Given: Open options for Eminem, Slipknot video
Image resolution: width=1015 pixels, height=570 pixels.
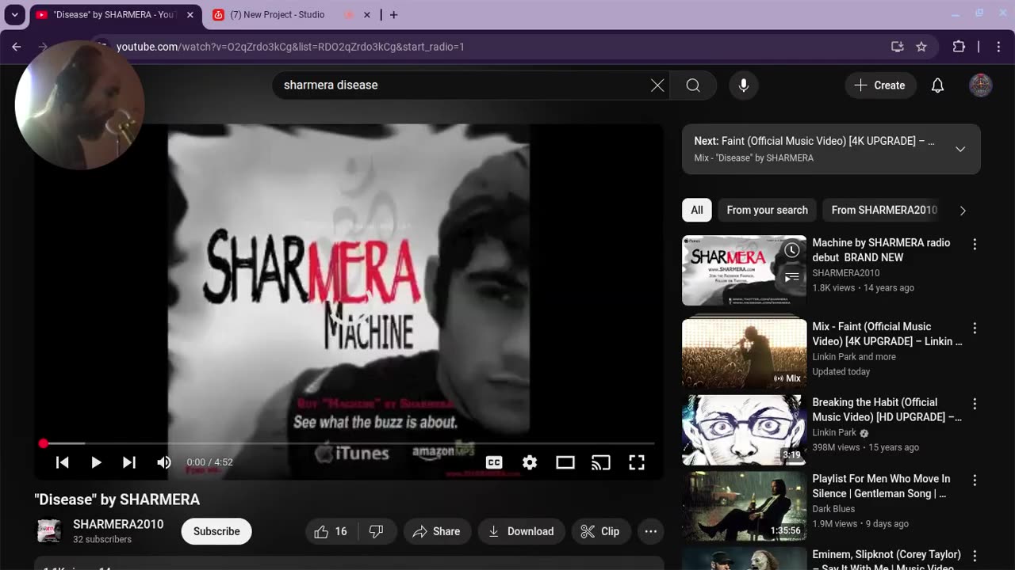Looking at the screenshot, I should [975, 556].
